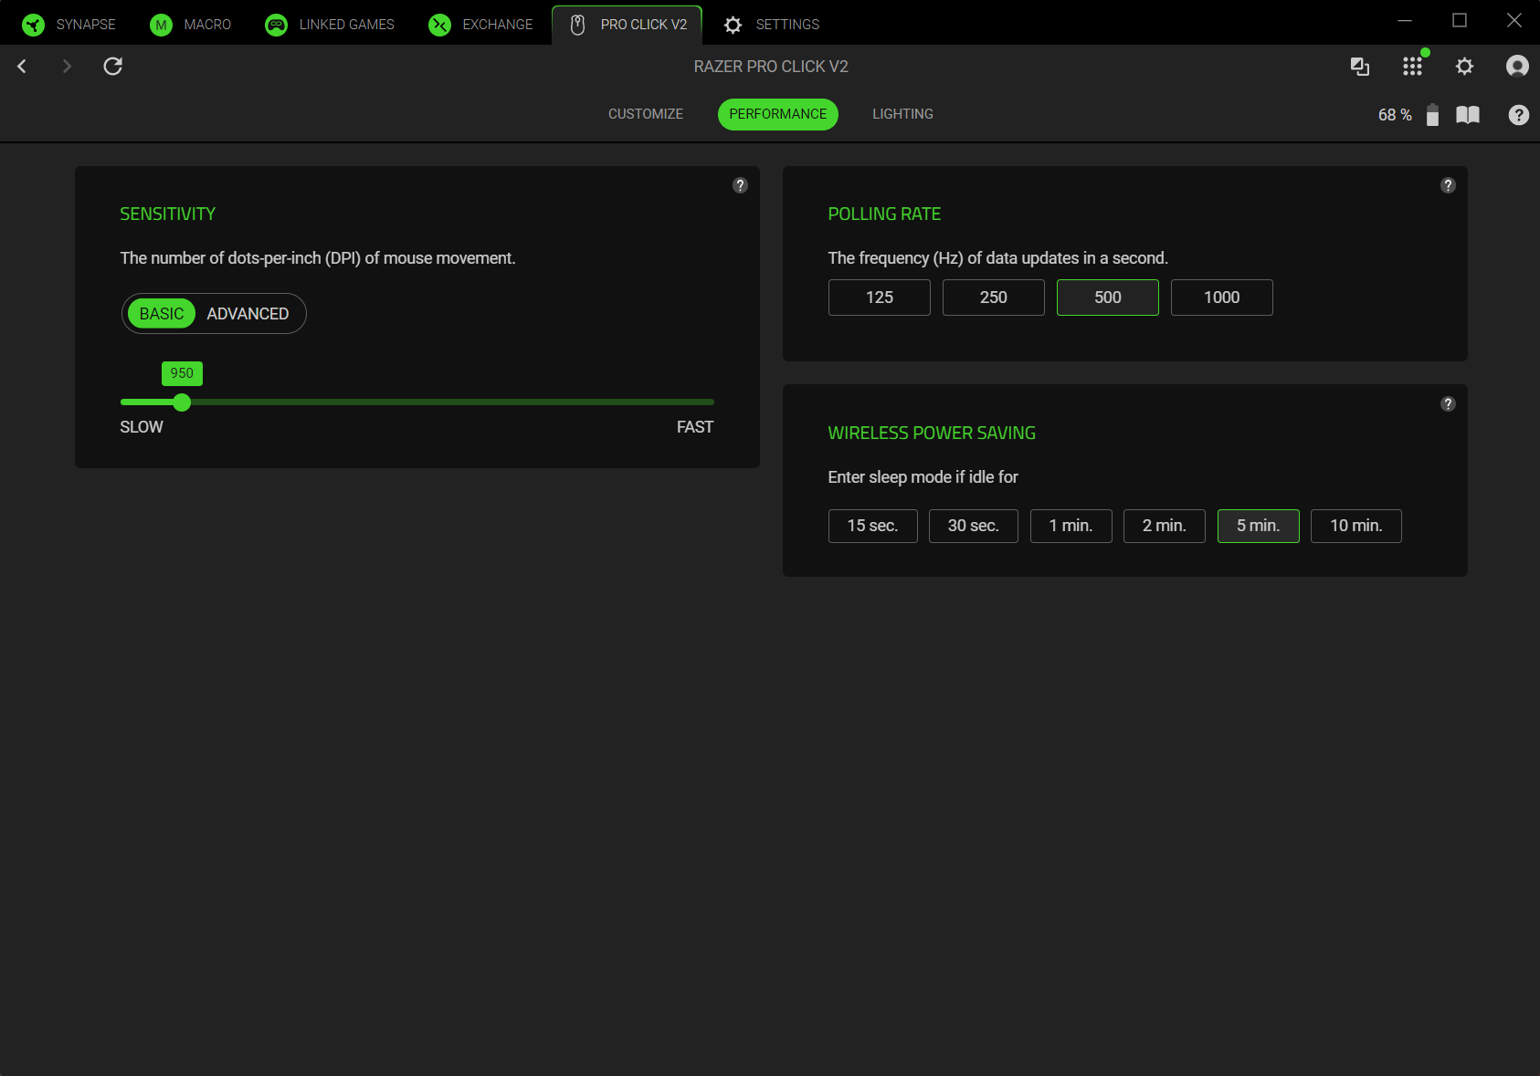Set sleep mode idle to 15 sec.
The height and width of the screenshot is (1076, 1540).
(x=873, y=526)
